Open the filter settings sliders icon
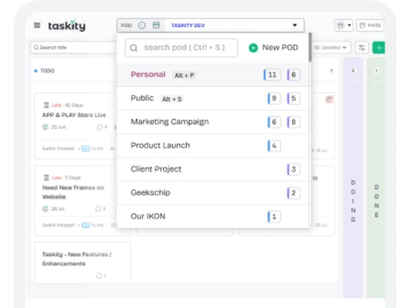Image resolution: width=410 pixels, height=308 pixels. (x=362, y=48)
